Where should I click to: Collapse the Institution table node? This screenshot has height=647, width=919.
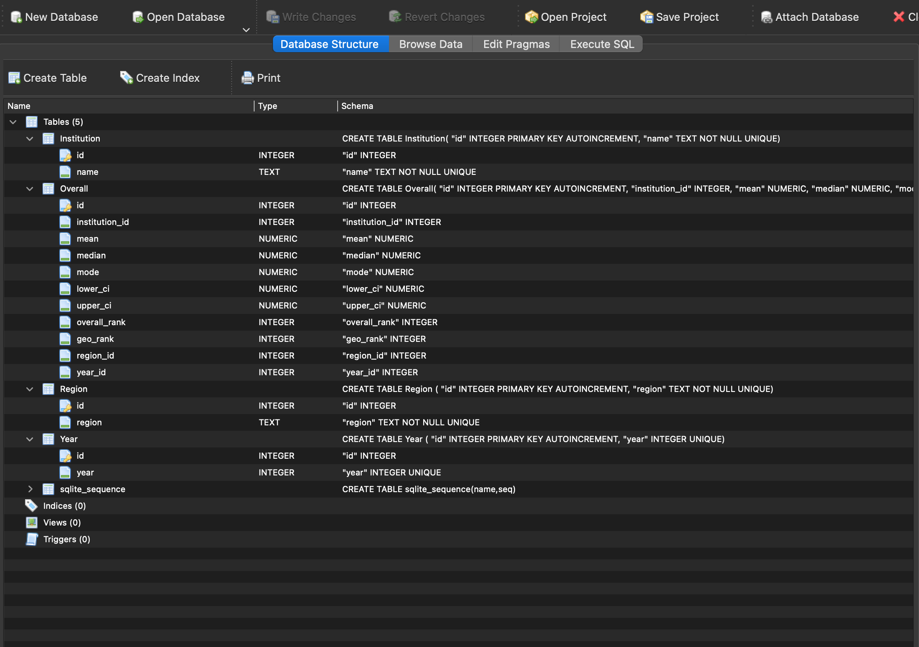pyautogui.click(x=30, y=139)
